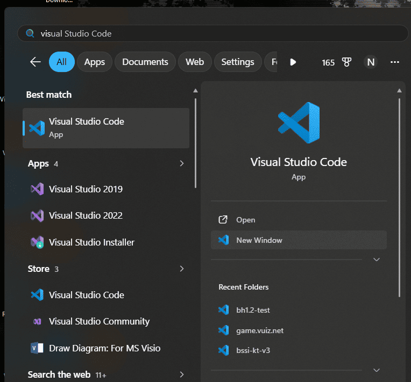
Task: Open the three-dot options menu
Action: (395, 62)
